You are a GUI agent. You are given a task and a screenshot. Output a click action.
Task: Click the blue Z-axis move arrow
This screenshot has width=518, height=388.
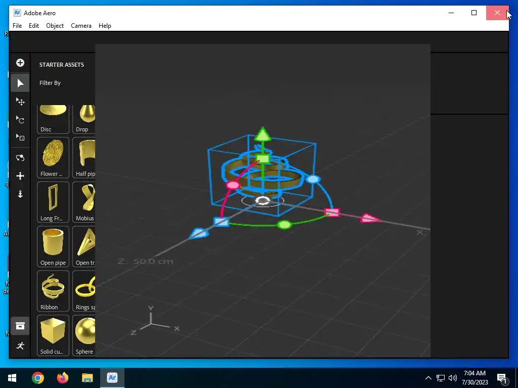pyautogui.click(x=198, y=233)
